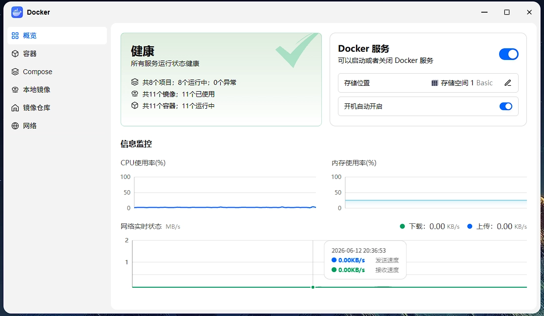This screenshot has width=544, height=316.
Task: Switch to the 本地镜像 page
Action: pyautogui.click(x=57, y=90)
